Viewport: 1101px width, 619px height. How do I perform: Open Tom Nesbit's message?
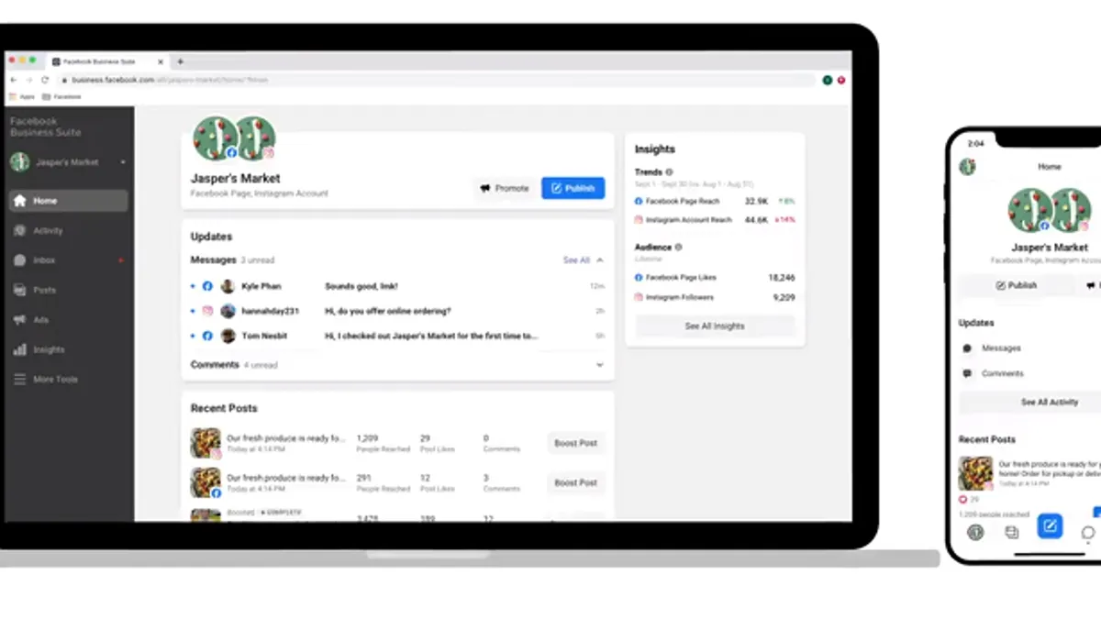[x=397, y=336]
